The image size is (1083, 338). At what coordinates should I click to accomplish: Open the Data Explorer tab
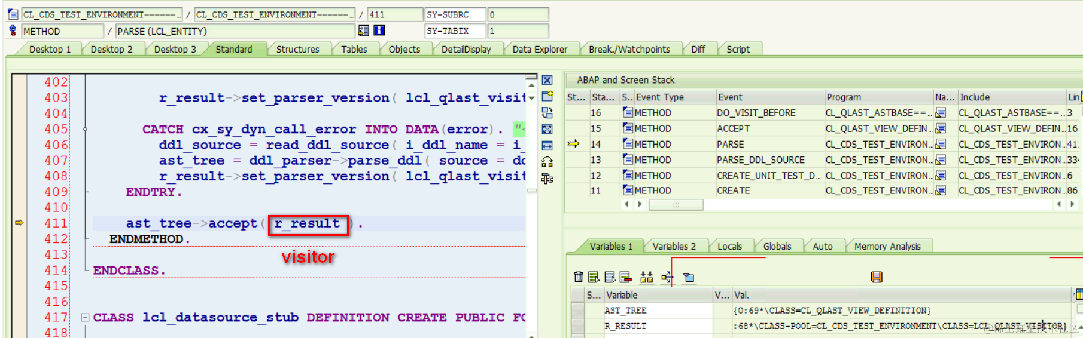pyautogui.click(x=540, y=50)
